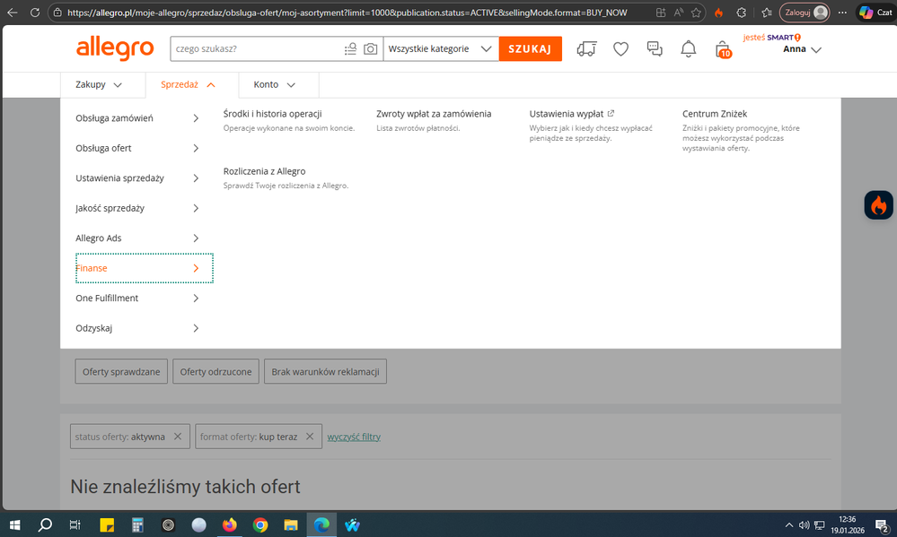
Task: Click the Allegro logo
Action: pos(115,49)
